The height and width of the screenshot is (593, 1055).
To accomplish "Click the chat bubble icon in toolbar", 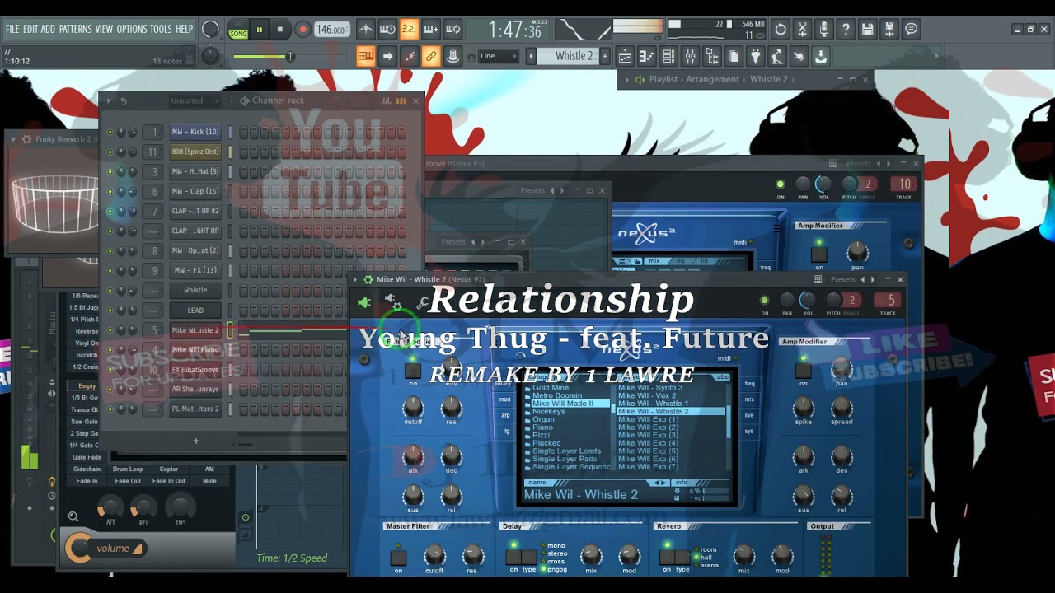I will [911, 30].
